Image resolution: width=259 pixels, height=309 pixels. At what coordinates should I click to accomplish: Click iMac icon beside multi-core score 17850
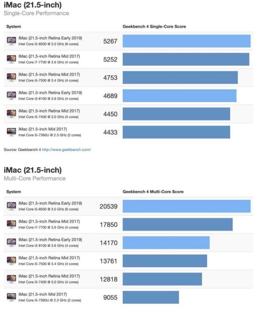pos(11,224)
